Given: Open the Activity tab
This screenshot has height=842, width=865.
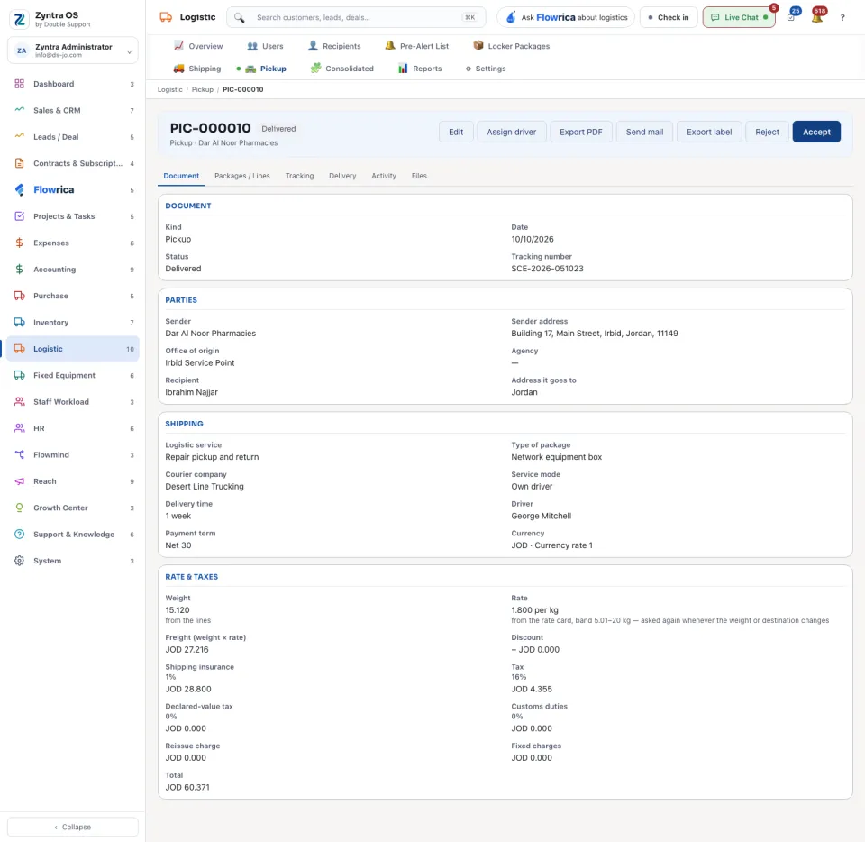Looking at the screenshot, I should pyautogui.click(x=384, y=176).
